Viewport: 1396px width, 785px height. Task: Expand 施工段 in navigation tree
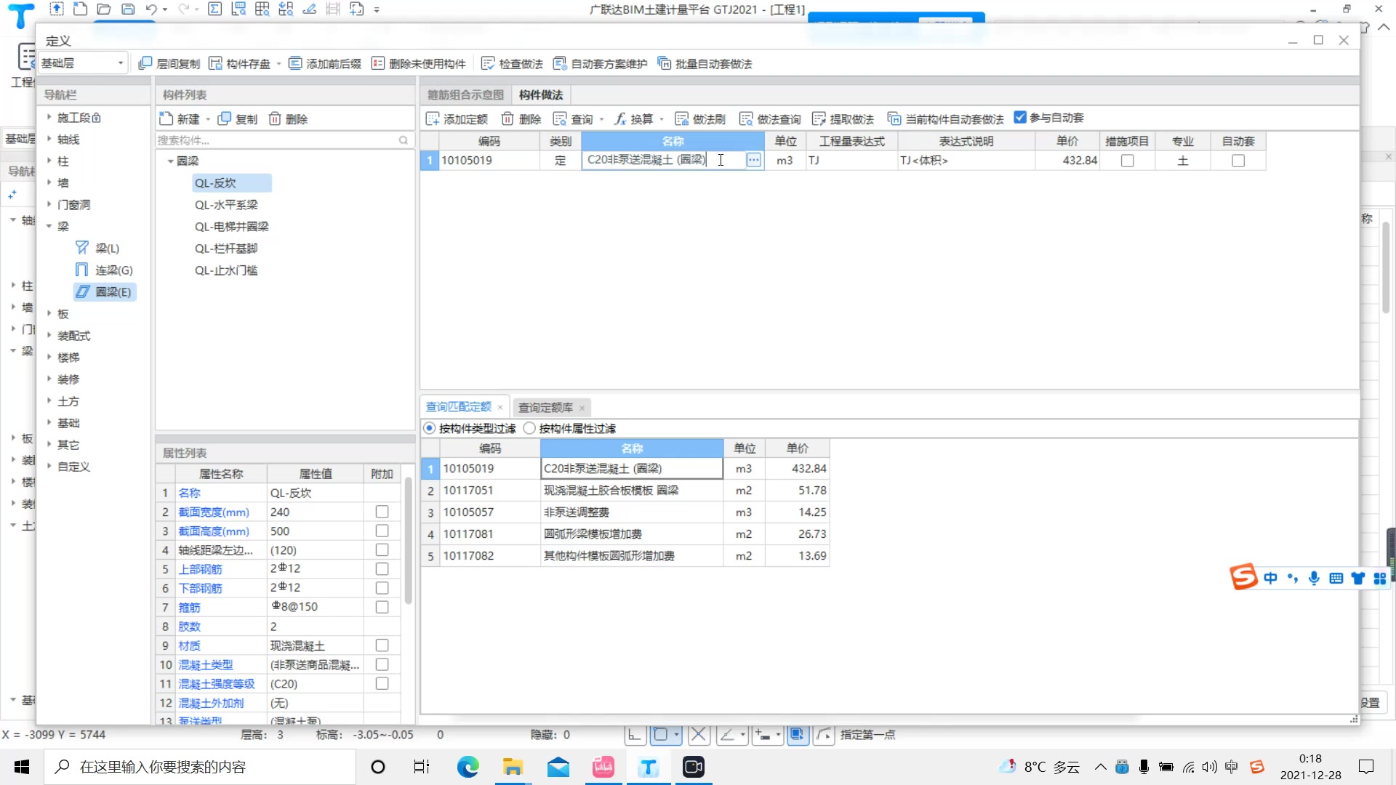(x=49, y=116)
